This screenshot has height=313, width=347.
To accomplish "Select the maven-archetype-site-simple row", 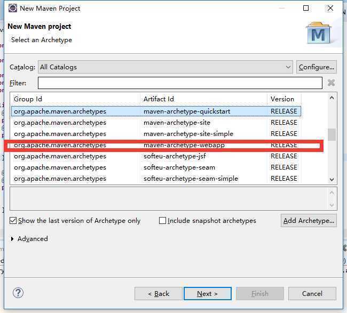I will [156, 134].
